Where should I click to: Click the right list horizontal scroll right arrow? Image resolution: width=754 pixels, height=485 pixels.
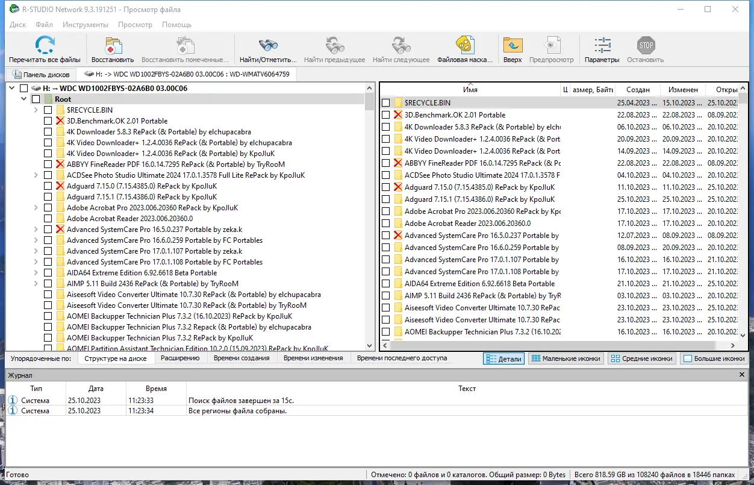click(733, 346)
